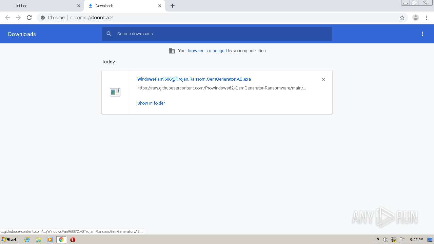Screen dimensions: 434x244
Task: Show hidden system tray icons
Action: (x=378, y=240)
